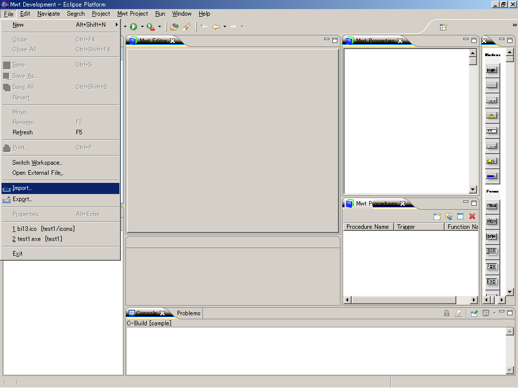The width and height of the screenshot is (518, 388).
Task: Click the red X delete procedure icon
Action: tap(472, 216)
